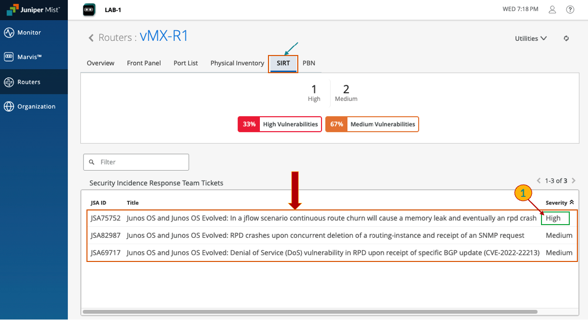Click the Routers sidebar icon
The width and height of the screenshot is (588, 320).
click(x=9, y=82)
